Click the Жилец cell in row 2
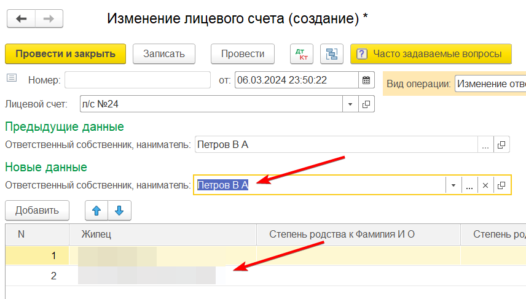This screenshot has height=299, width=526. pos(163,276)
